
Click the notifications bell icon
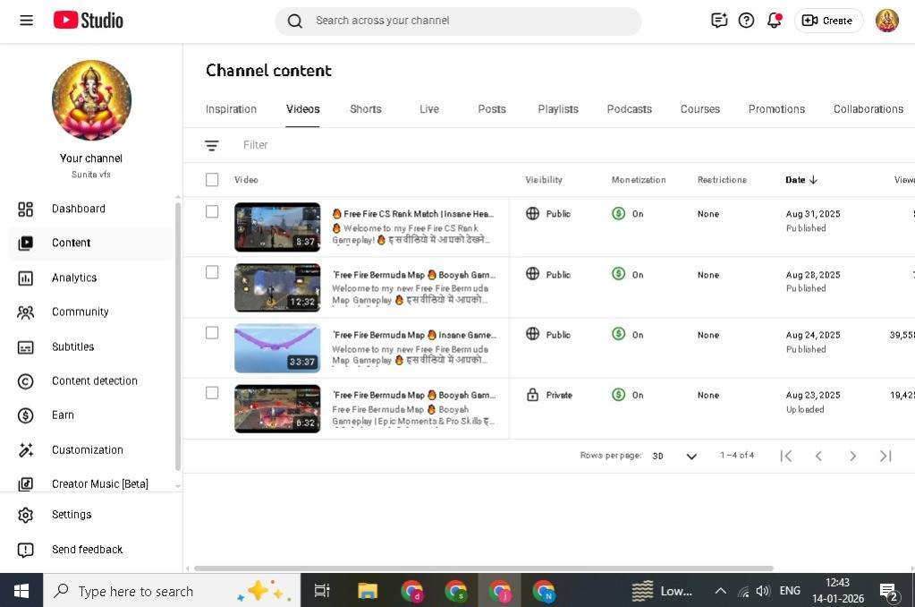tap(774, 20)
